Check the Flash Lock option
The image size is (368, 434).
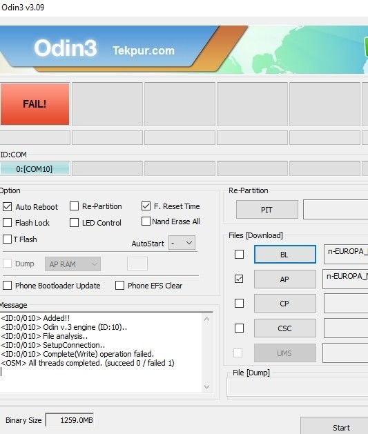[7, 223]
